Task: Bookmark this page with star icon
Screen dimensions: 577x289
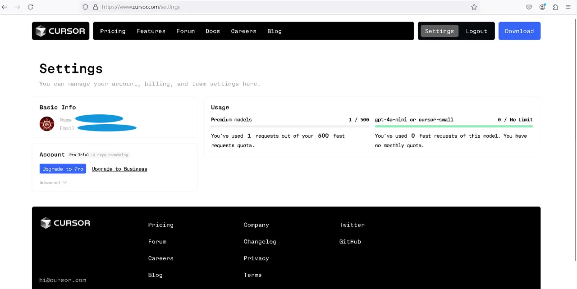Action: [x=474, y=7]
